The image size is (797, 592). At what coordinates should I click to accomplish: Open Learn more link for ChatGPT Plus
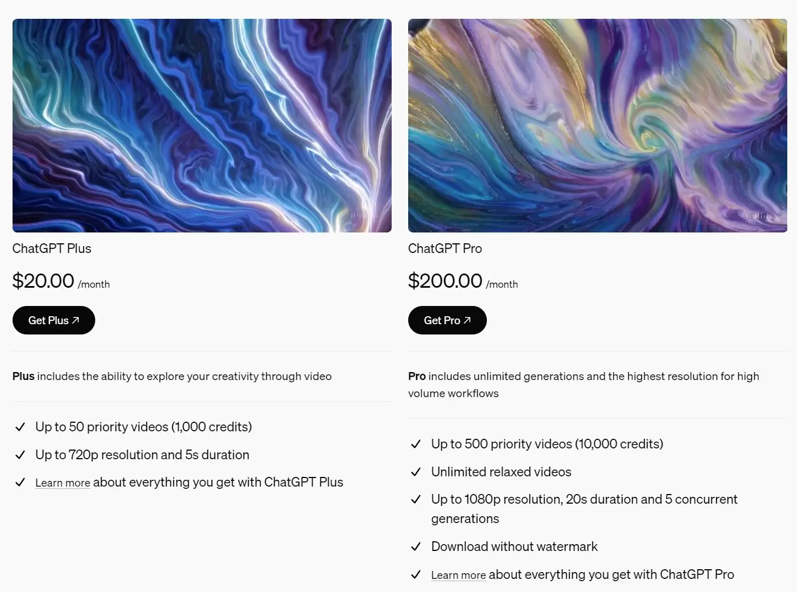click(x=63, y=483)
